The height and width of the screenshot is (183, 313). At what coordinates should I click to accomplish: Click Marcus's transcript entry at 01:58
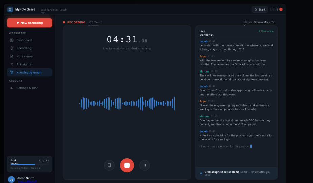point(236,75)
